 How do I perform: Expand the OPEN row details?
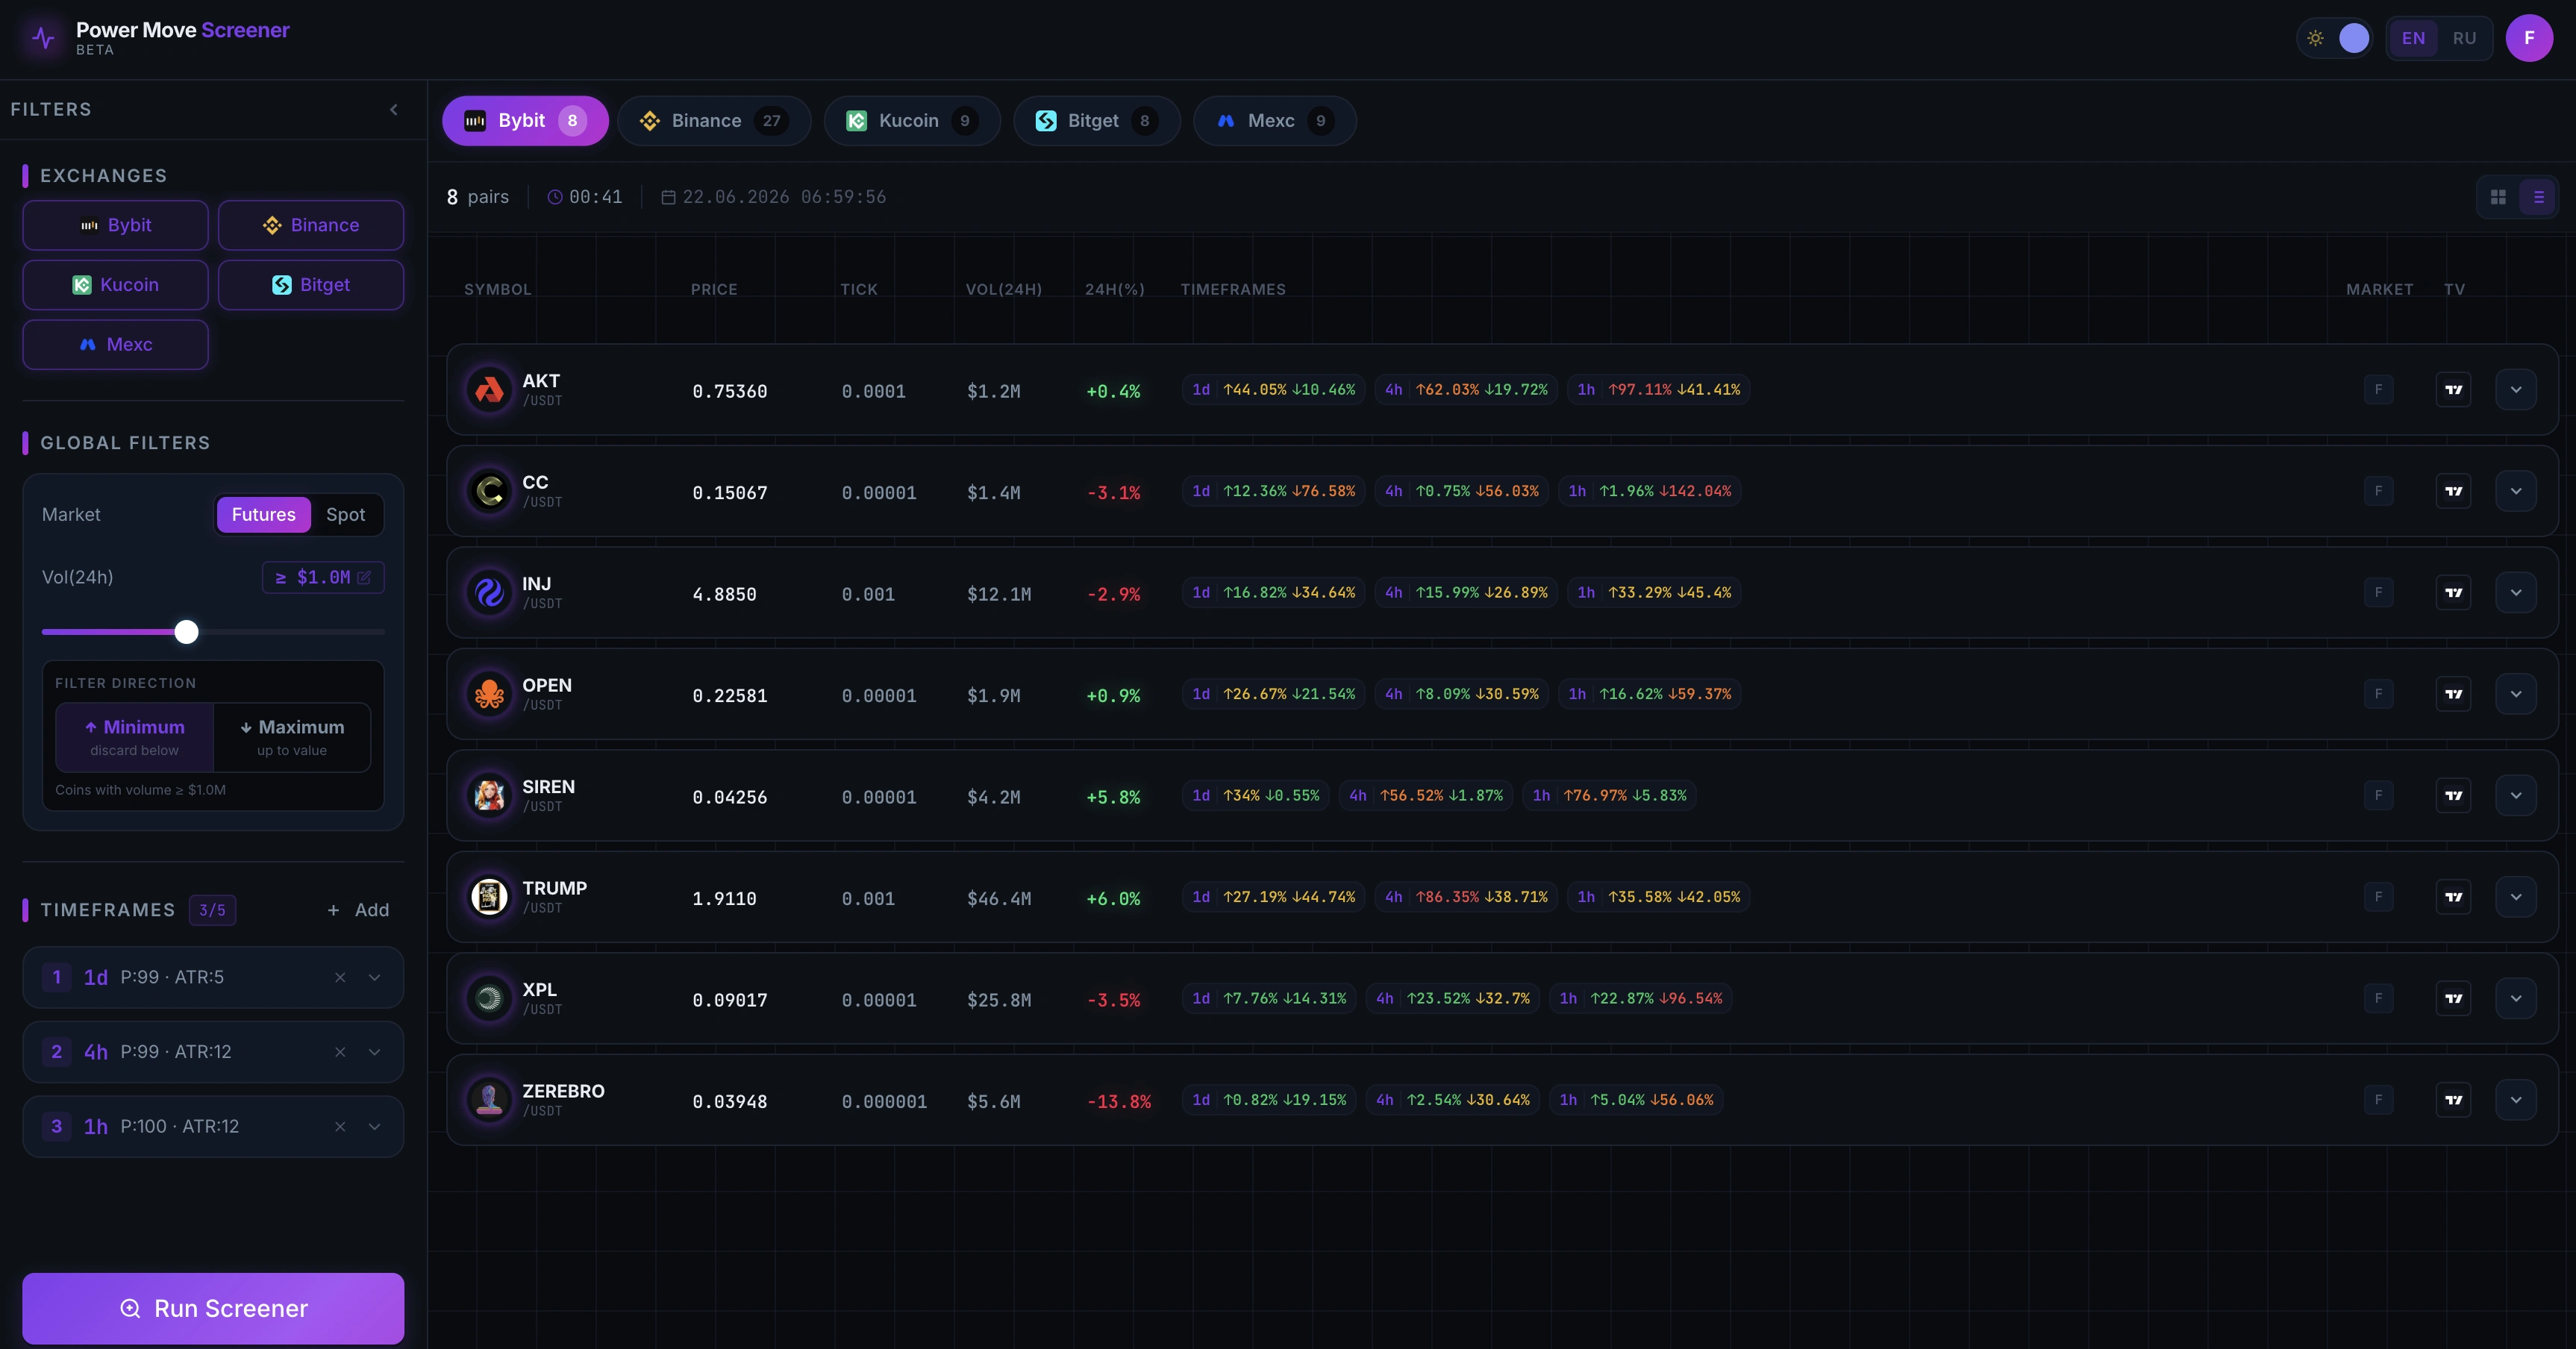tap(2515, 694)
